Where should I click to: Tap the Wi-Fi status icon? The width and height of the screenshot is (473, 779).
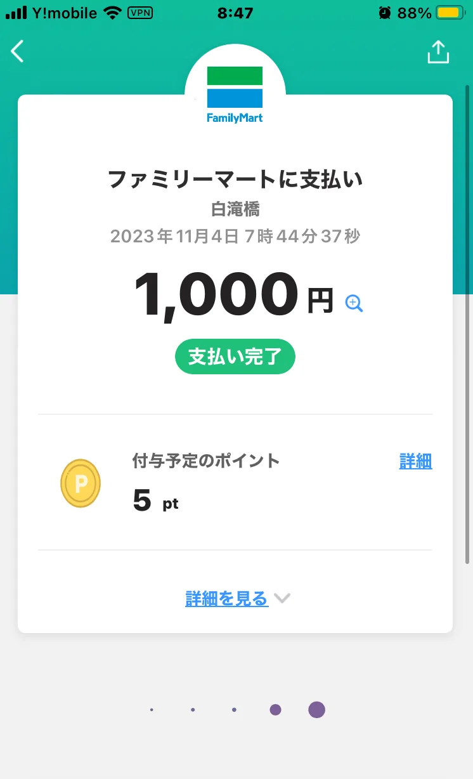[113, 13]
